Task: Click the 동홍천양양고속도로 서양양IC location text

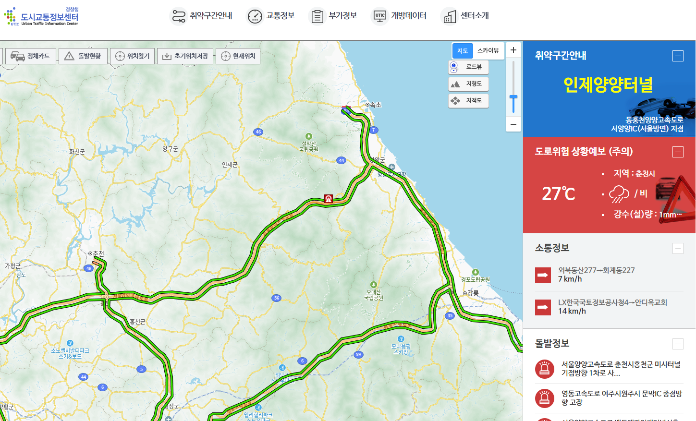Action: point(647,124)
